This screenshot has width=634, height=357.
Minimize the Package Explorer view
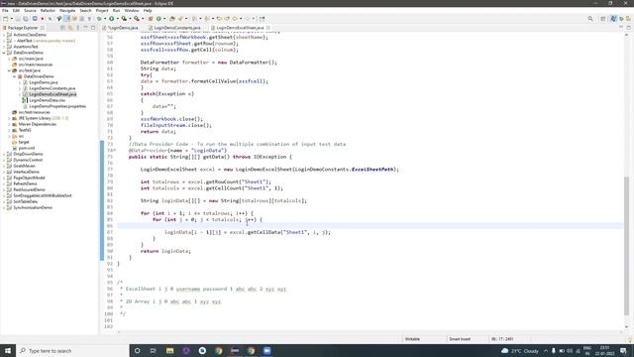tap(86, 28)
